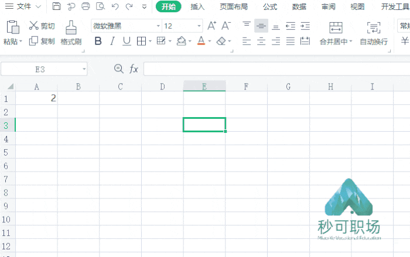
Task: Open the font group dialog launcher
Action: 232,52
